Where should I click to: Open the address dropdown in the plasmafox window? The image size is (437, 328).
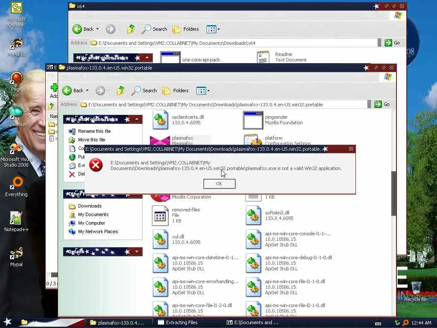pyautogui.click(x=369, y=104)
